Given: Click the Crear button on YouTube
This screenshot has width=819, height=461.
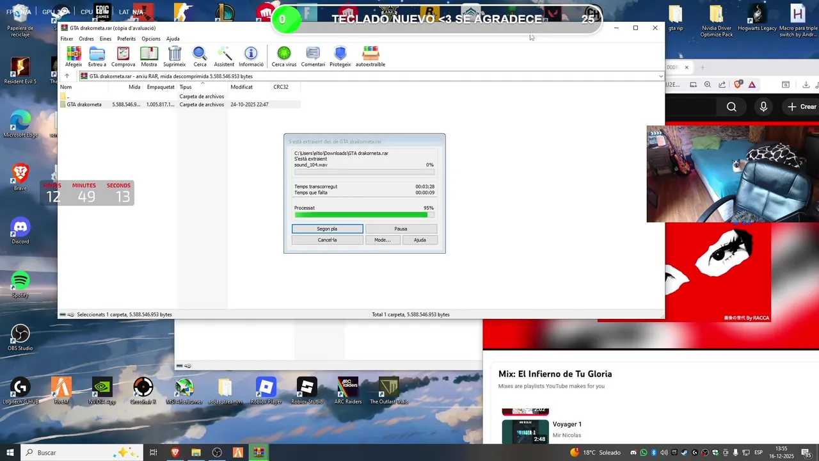Looking at the screenshot, I should tap(802, 107).
